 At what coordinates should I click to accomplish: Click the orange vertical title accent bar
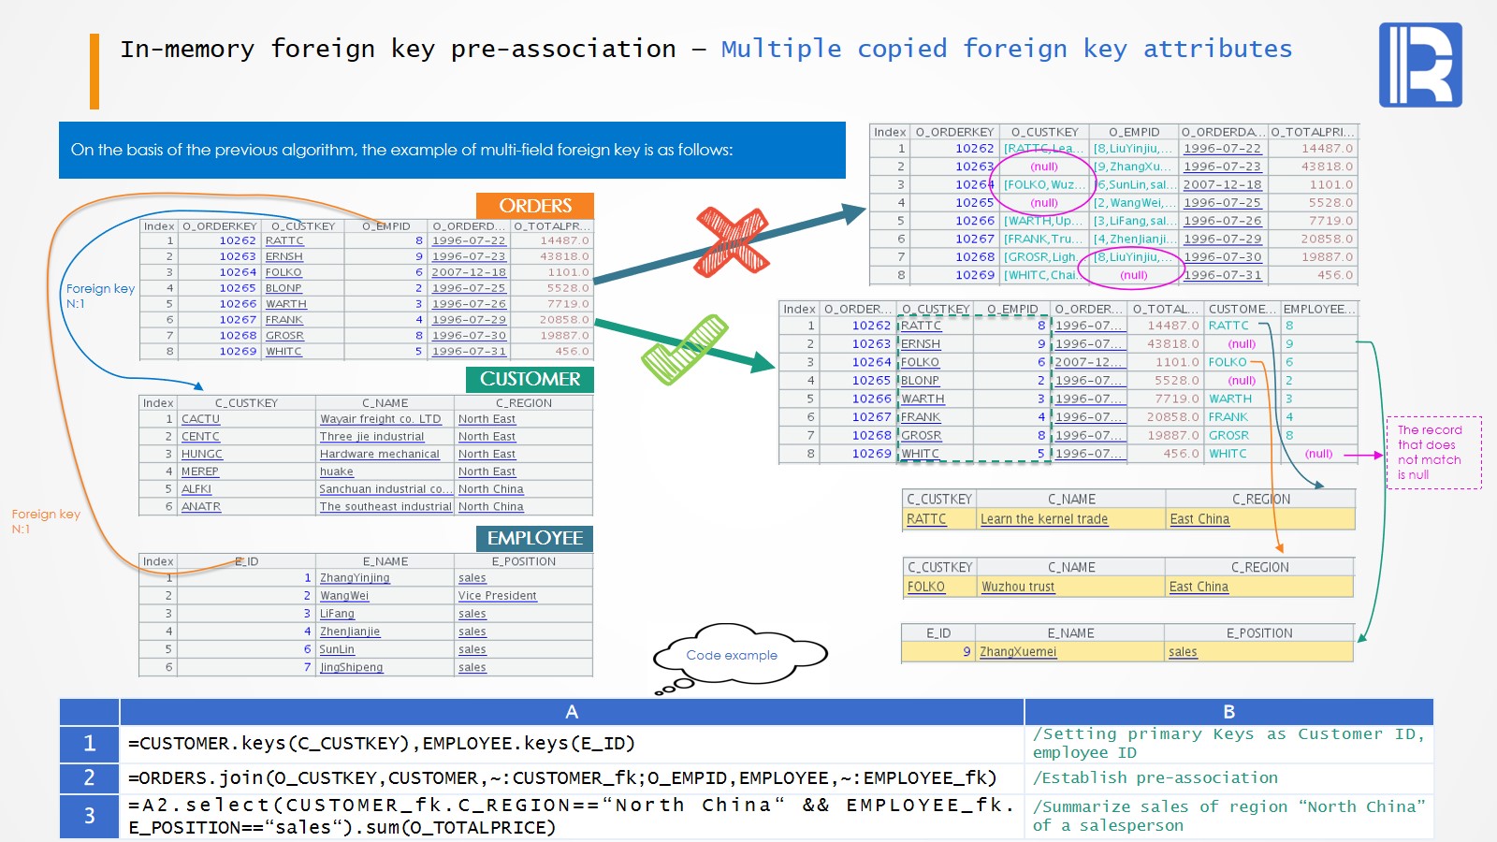(x=94, y=71)
